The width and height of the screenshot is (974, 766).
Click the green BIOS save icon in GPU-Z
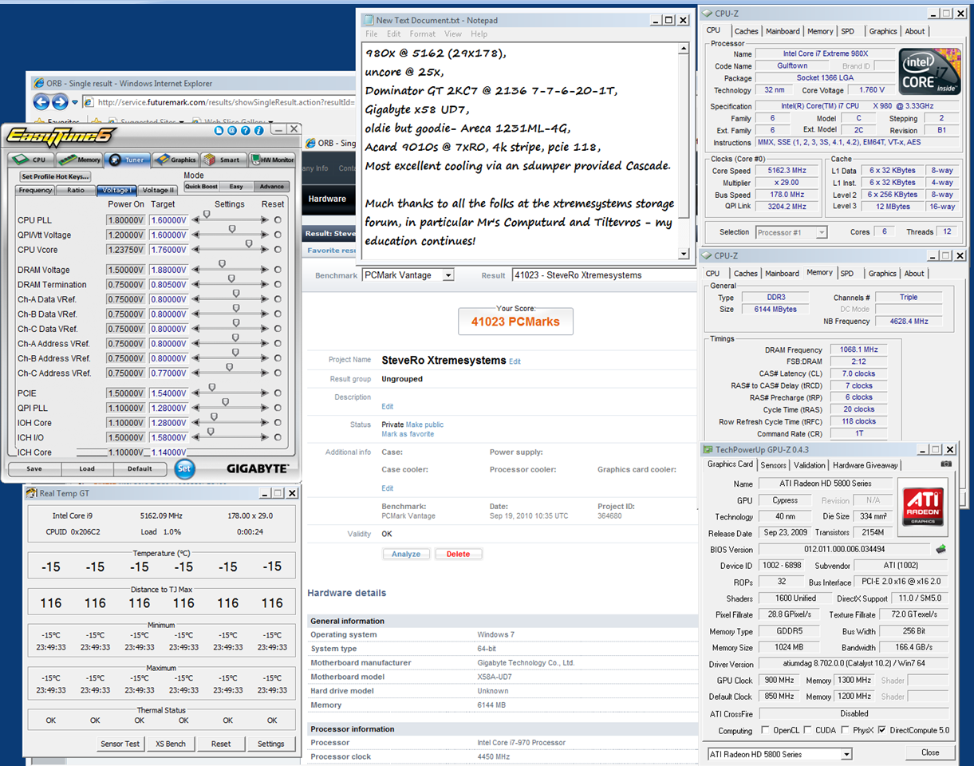(941, 549)
